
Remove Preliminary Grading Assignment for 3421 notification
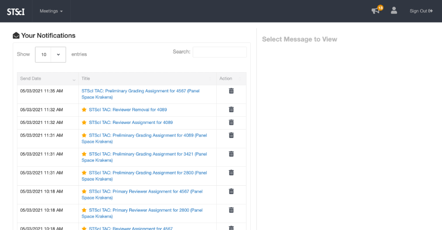231,154
